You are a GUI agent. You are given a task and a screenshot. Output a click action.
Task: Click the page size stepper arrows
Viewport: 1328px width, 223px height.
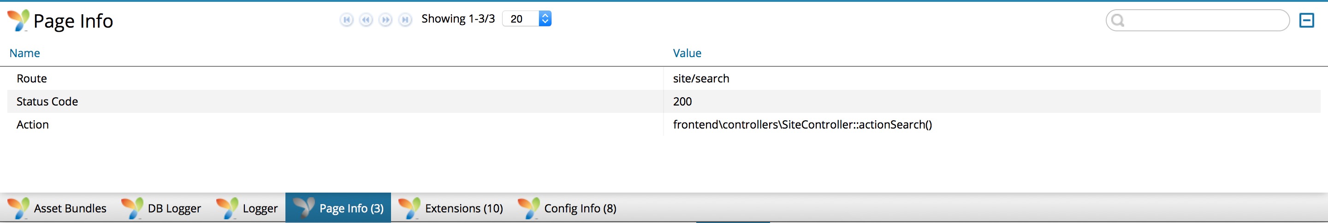pos(545,18)
